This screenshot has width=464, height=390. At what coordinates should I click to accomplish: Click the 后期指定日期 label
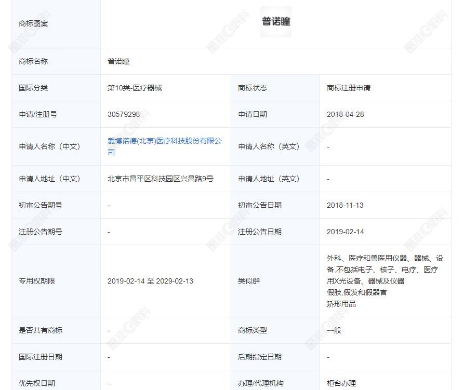260,357
